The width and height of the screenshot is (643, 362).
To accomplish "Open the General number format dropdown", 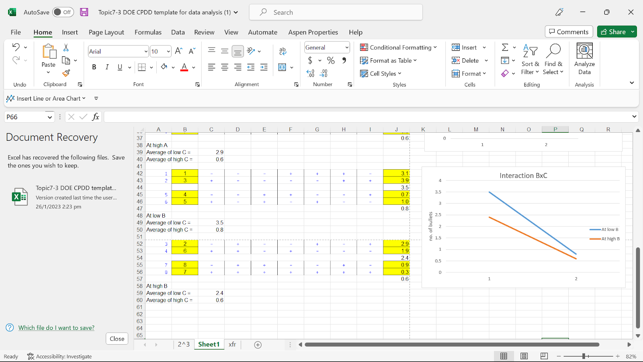I will point(347,47).
